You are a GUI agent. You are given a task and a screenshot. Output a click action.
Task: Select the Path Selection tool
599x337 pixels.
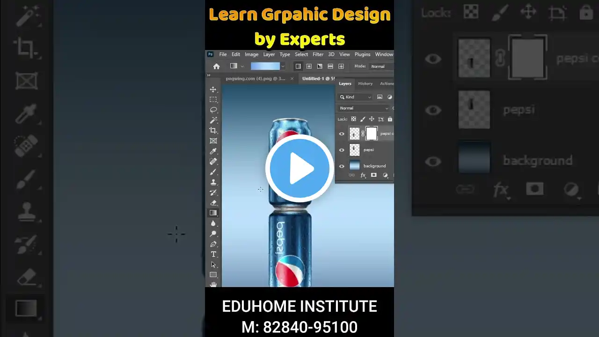pos(213,264)
